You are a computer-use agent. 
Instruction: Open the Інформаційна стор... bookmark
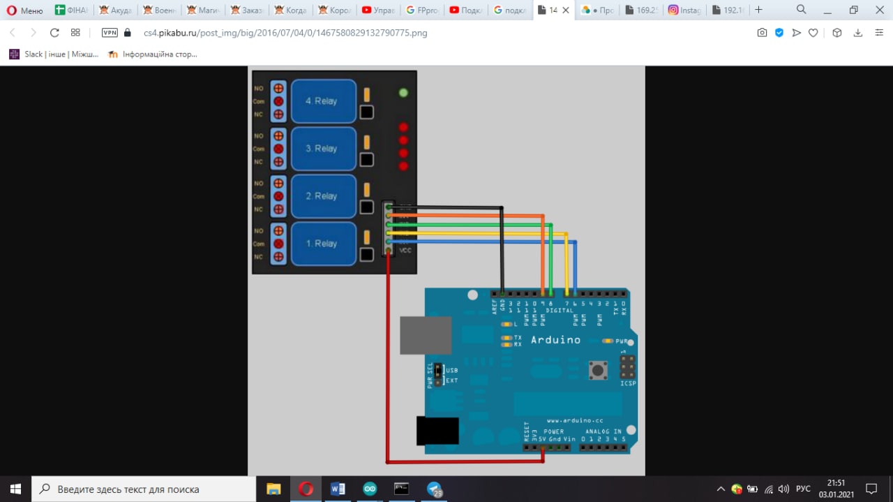(153, 54)
